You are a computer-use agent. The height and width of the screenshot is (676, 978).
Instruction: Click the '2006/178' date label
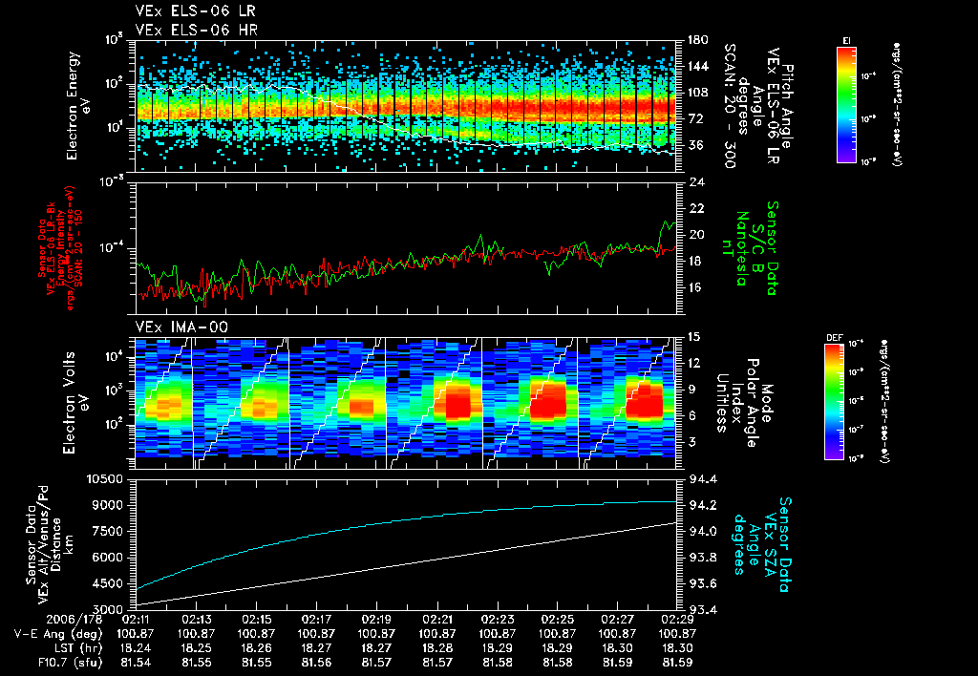74,620
